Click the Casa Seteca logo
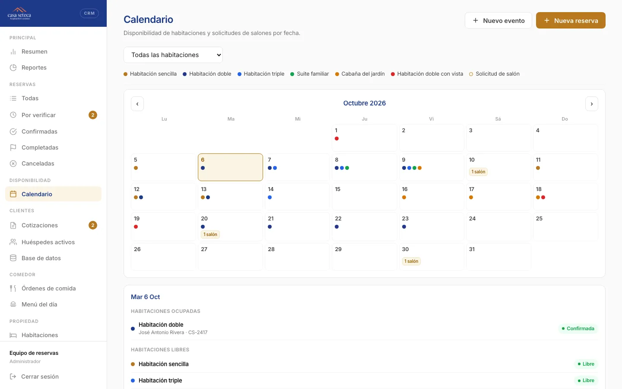Image resolution: width=622 pixels, height=389 pixels. coord(19,13)
